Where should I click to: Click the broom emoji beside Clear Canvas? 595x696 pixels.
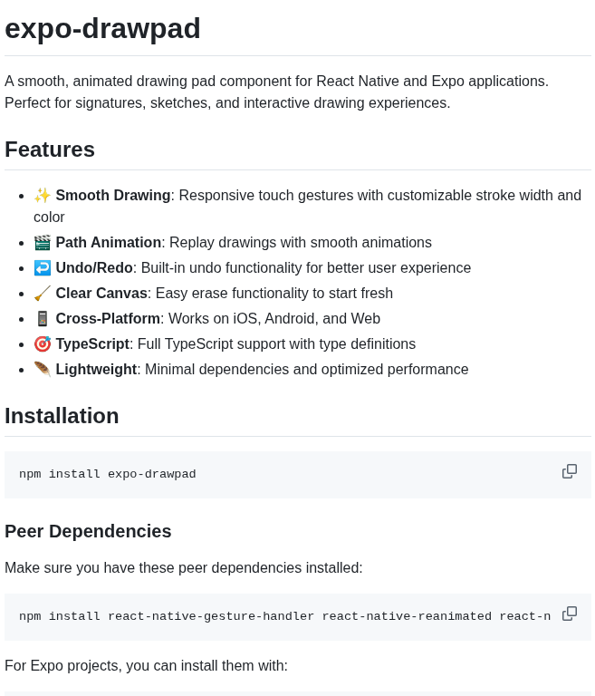(43, 294)
